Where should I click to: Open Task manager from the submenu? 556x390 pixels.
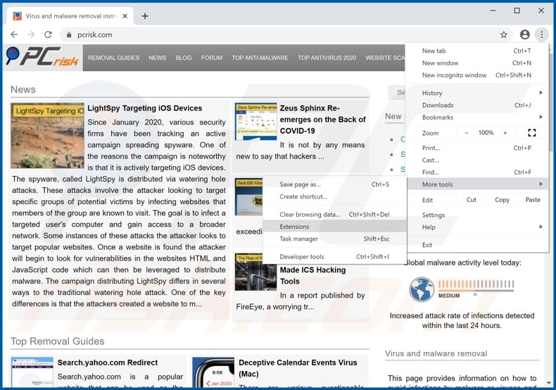[x=334, y=239]
